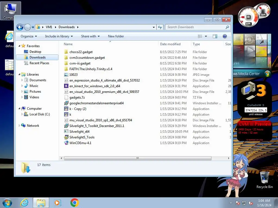
Task: Select the WinCDEmu-4.1 application icon
Action: pyautogui.click(x=66, y=143)
